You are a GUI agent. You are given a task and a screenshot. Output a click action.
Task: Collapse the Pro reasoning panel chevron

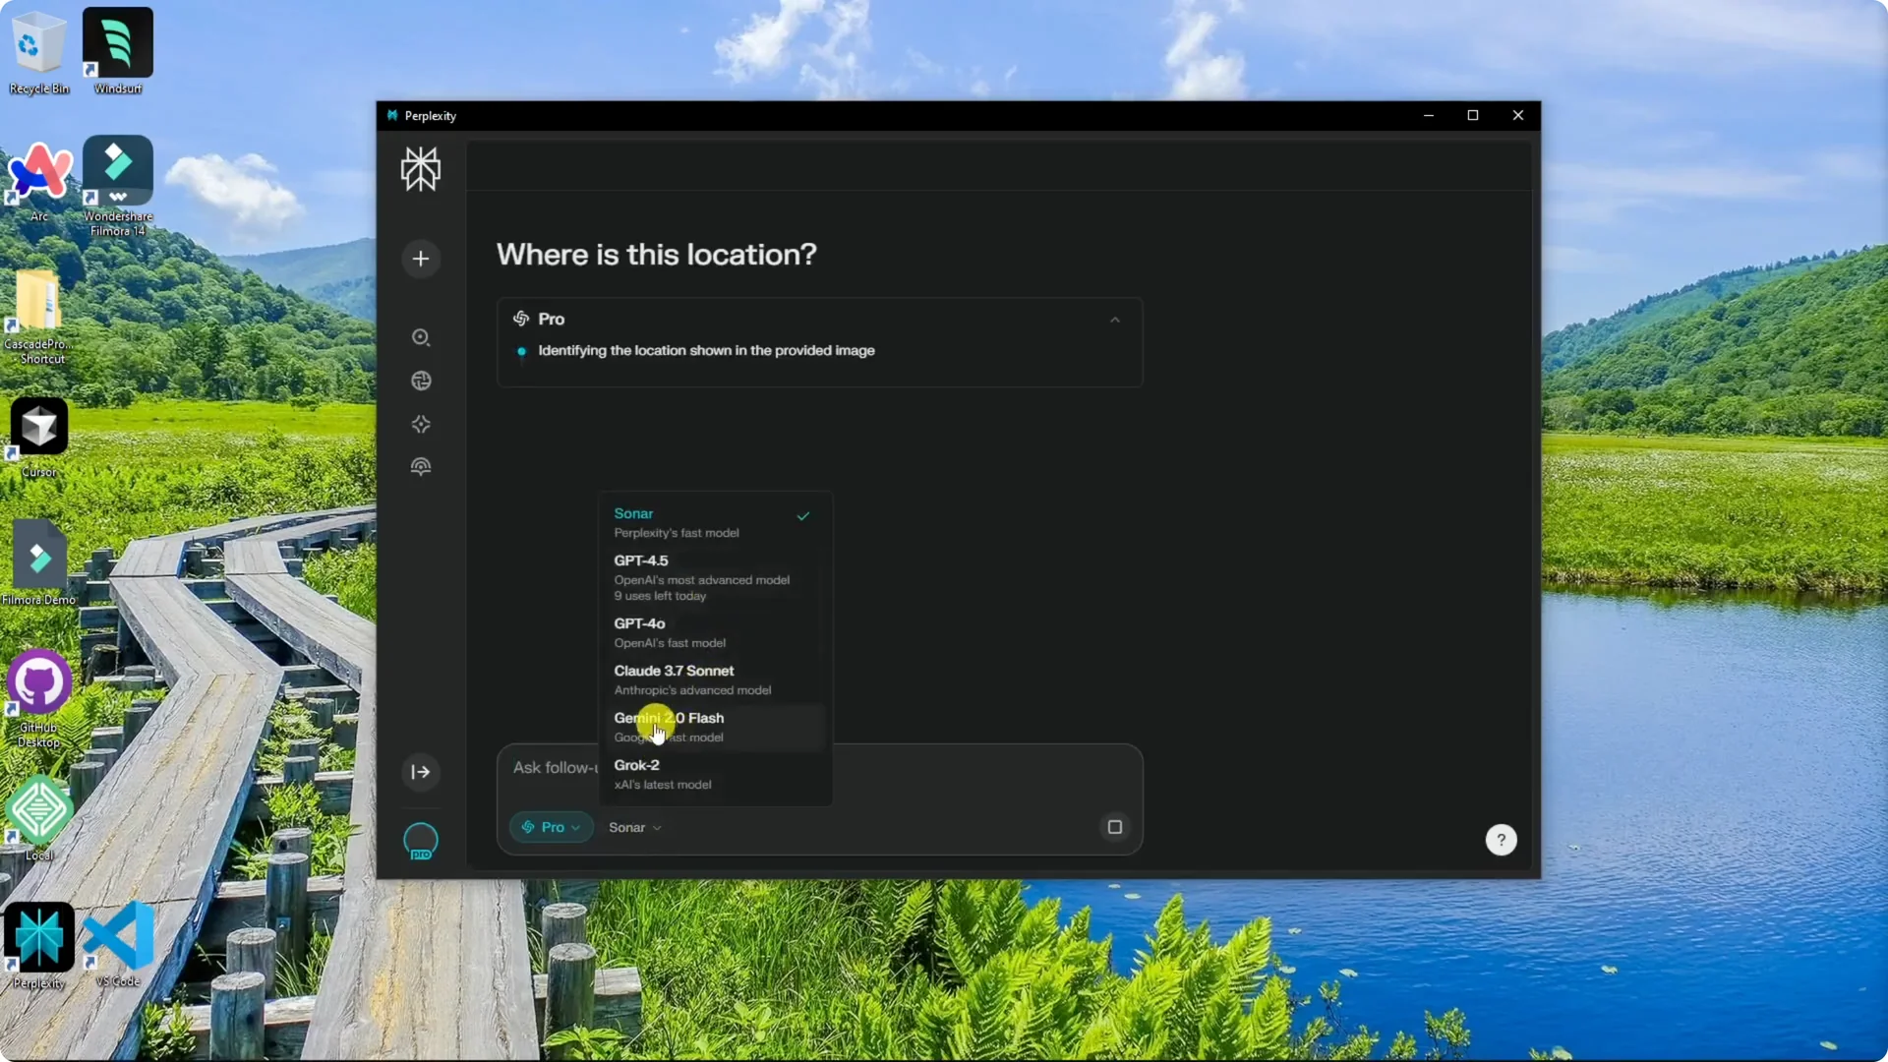[1114, 320]
